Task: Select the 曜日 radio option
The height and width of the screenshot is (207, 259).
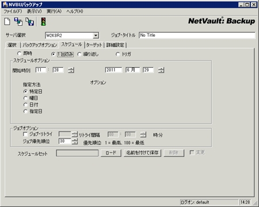Action: tap(25, 98)
